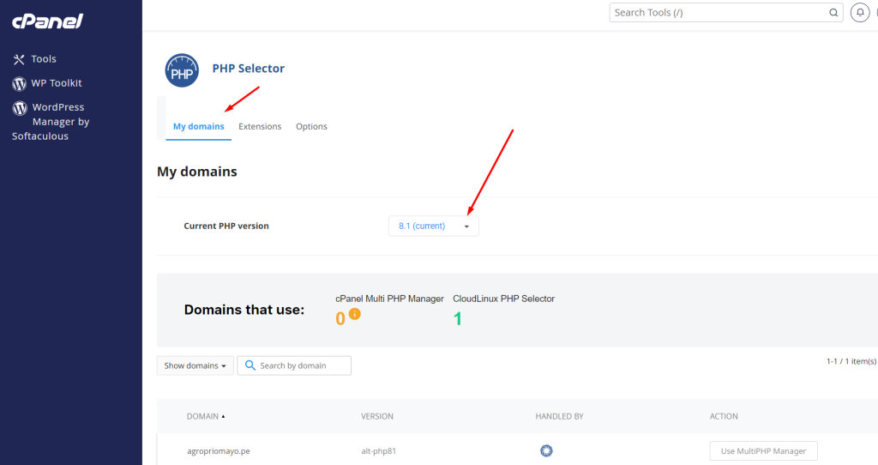The image size is (878, 465).
Task: Open the Current PHP version dropdown
Action: click(x=433, y=226)
